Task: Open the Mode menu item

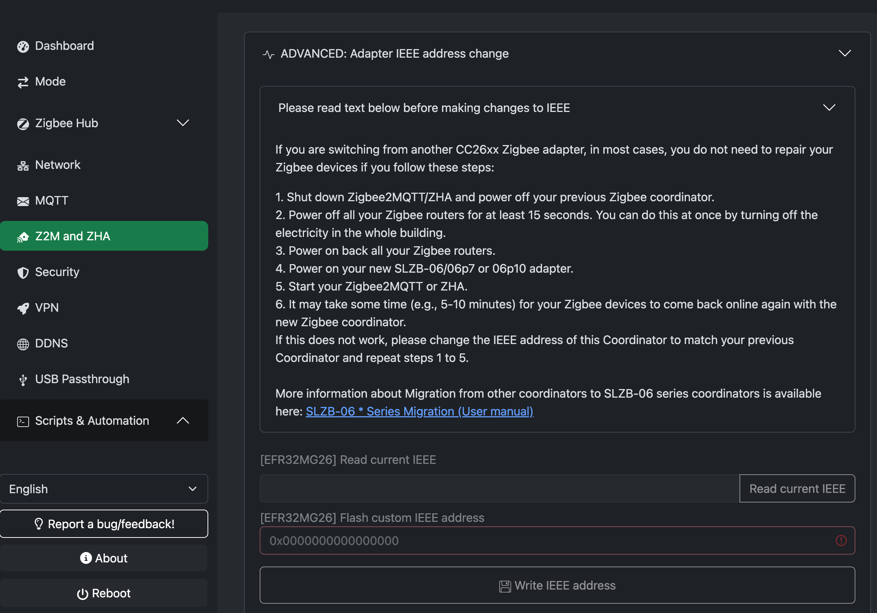Action: [x=104, y=81]
